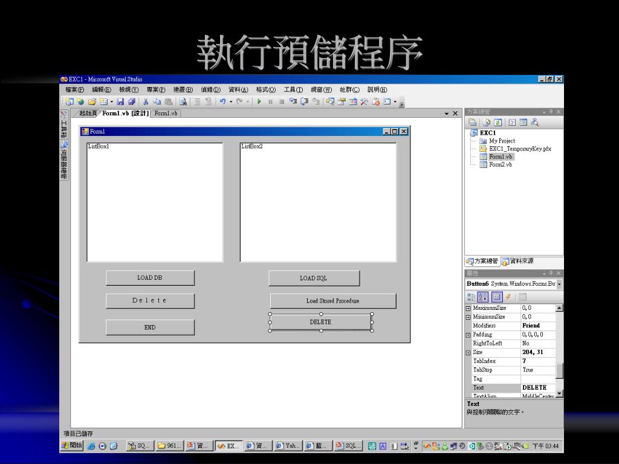Image resolution: width=619 pixels, height=464 pixels.
Task: Click the Yah... taskbar button
Action: 287,446
